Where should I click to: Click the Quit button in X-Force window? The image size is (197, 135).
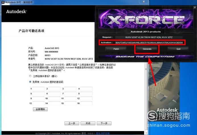[x=178, y=49]
